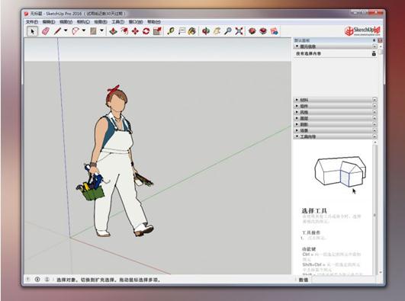Activate the Push/Pull tool

pyautogui.click(x=113, y=31)
